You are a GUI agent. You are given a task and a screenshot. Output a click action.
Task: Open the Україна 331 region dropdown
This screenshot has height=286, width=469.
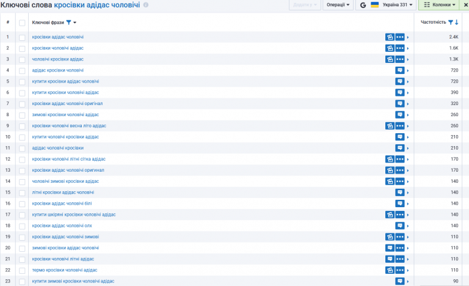point(397,5)
